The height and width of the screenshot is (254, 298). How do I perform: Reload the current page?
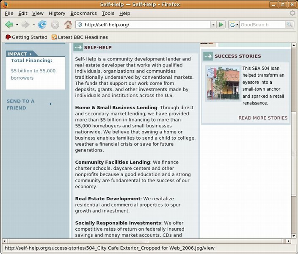[42, 25]
